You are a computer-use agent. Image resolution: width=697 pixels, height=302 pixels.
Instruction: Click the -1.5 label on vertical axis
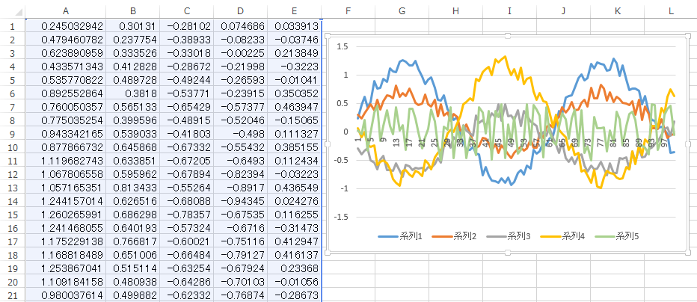tap(340, 217)
